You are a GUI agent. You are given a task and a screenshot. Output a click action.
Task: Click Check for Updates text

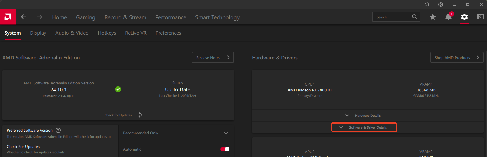coord(118,115)
